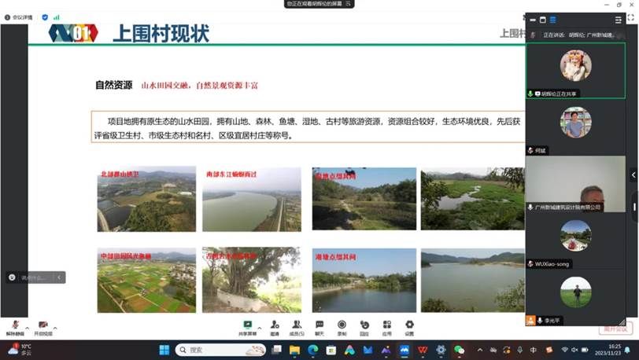The width and height of the screenshot is (639, 360).
Task: Open the 应用 apps icon
Action: tap(386, 325)
